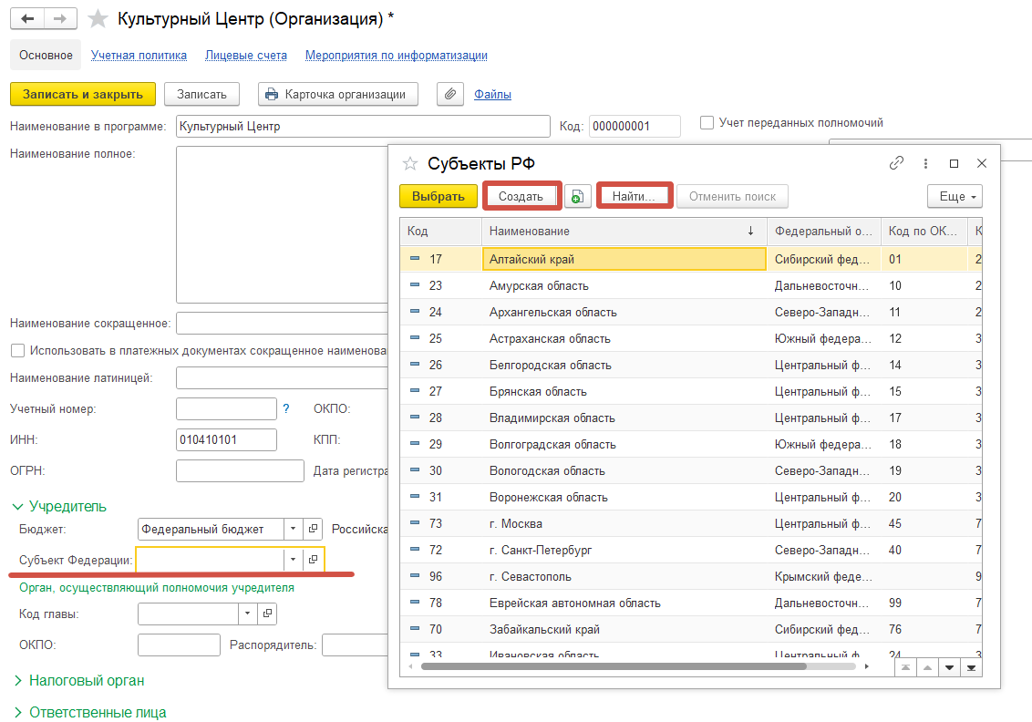The width and height of the screenshot is (1032, 722).
Task: Click the Наименование в программе field
Action: click(x=363, y=127)
